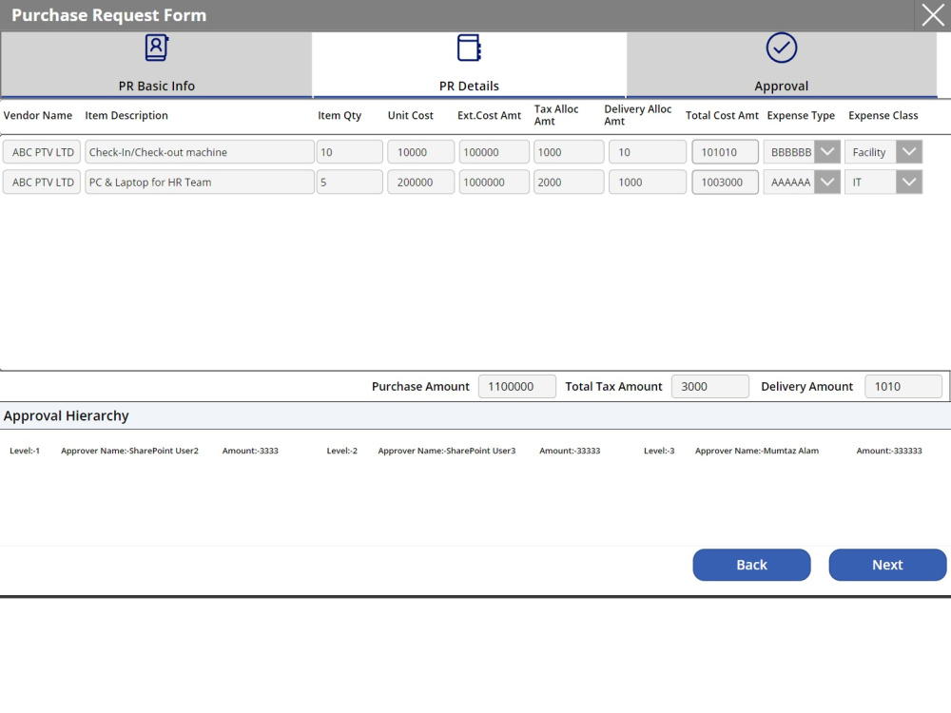Screen dimensions: 951x713
Task: Expand the BBBBBB Expense Type dropdown arrow
Action: click(827, 152)
